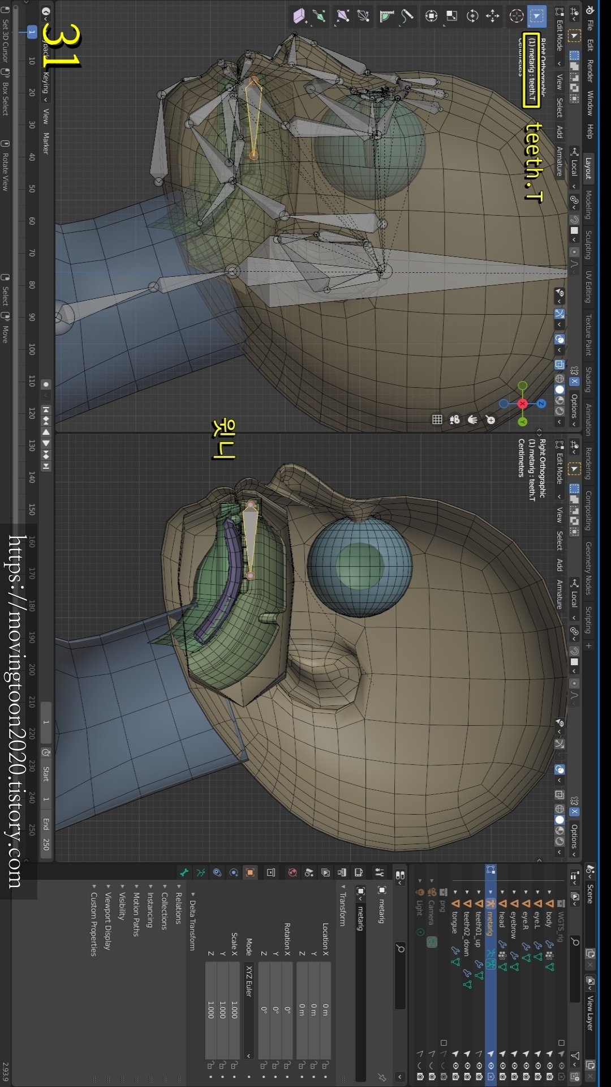The width and height of the screenshot is (611, 1087).
Task: Select the Select Box tool
Action: tap(536, 16)
